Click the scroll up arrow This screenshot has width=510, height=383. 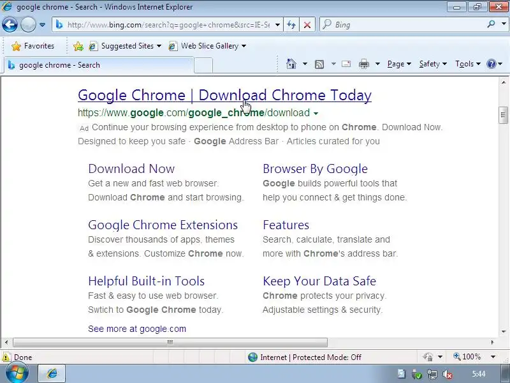tap(504, 82)
